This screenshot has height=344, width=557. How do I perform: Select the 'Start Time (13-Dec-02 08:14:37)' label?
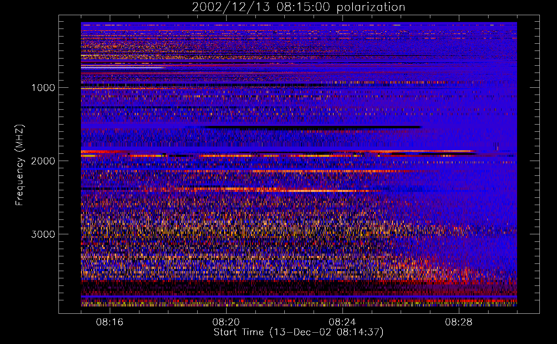click(x=298, y=332)
